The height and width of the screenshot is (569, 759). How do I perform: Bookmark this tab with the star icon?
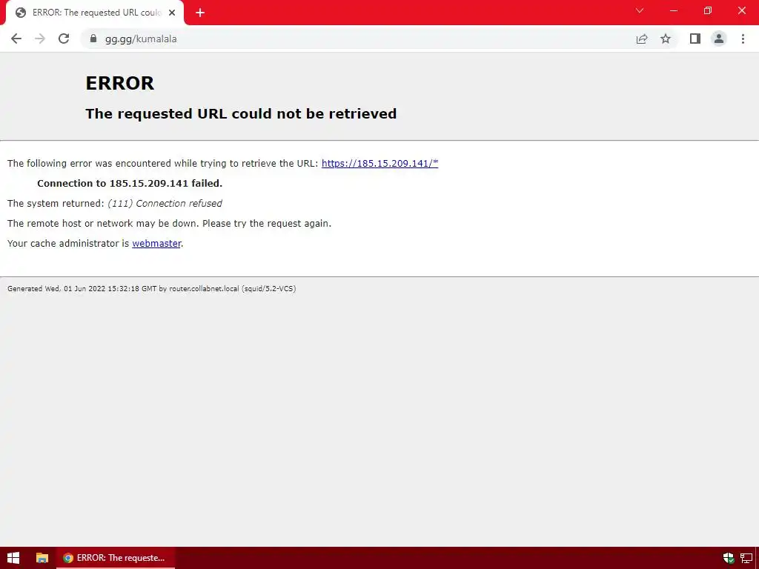point(666,39)
